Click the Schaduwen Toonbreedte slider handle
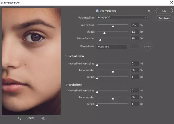This screenshot has height=124, width=174. [113, 72]
